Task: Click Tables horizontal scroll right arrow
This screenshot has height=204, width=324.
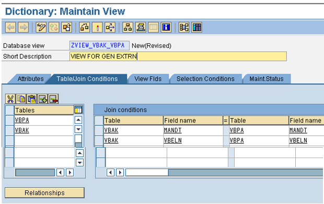Action: [70, 173]
